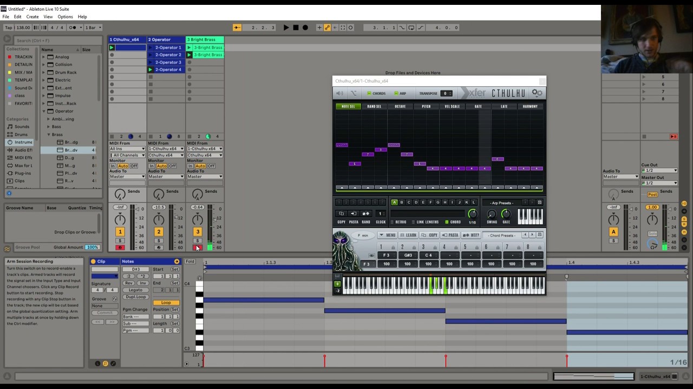This screenshot has height=389, width=693.
Task: Open Cthulhu settings gear icon
Action: tap(537, 93)
